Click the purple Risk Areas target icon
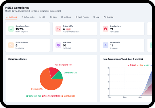155x108 pixels. [x=58, y=45]
